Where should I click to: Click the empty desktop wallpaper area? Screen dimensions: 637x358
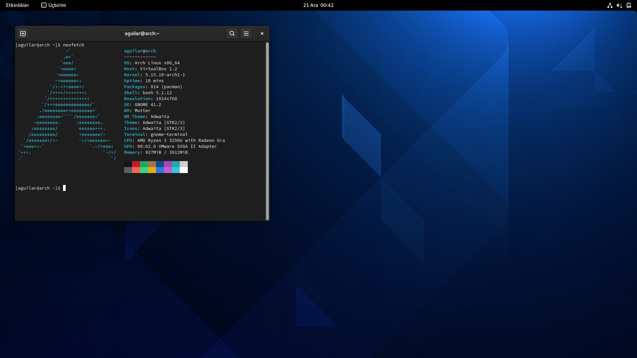click(431, 265)
